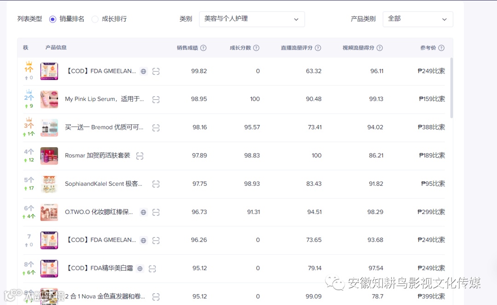Open the 2 合 1 Nova 金色直发器 link
The image size is (497, 305).
pyautogui.click(x=105, y=296)
